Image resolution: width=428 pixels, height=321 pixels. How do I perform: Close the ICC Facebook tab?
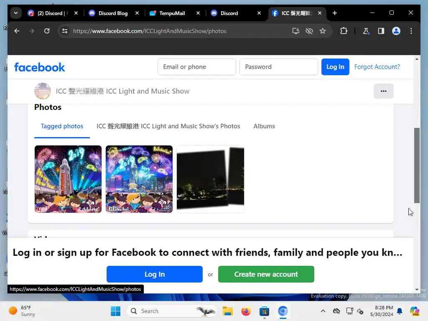click(320, 13)
